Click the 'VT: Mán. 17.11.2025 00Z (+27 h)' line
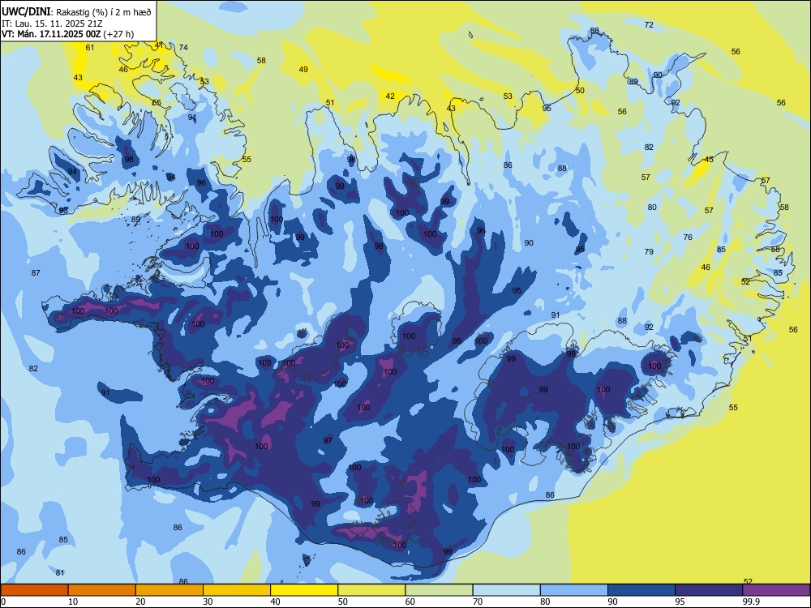811x608 pixels. coord(68,34)
